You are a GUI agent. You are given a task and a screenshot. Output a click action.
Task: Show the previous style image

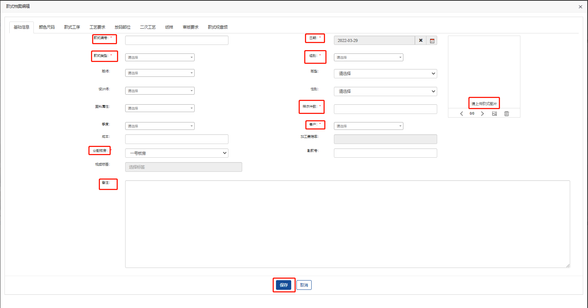pos(461,114)
